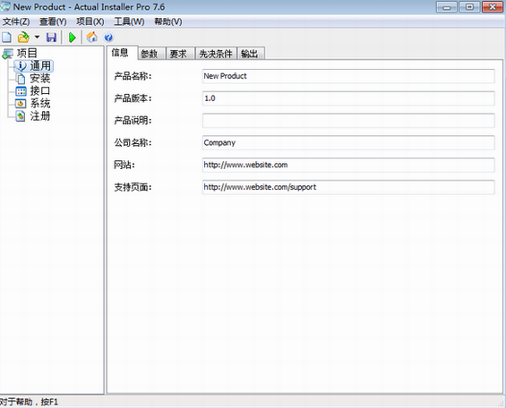Select the 系统 tree item

pos(40,104)
